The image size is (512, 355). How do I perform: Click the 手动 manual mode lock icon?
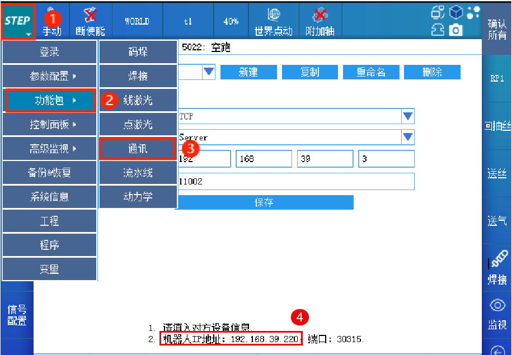[51, 16]
